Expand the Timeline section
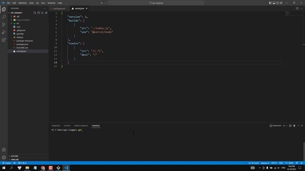The image size is (305, 171). (x=9, y=160)
